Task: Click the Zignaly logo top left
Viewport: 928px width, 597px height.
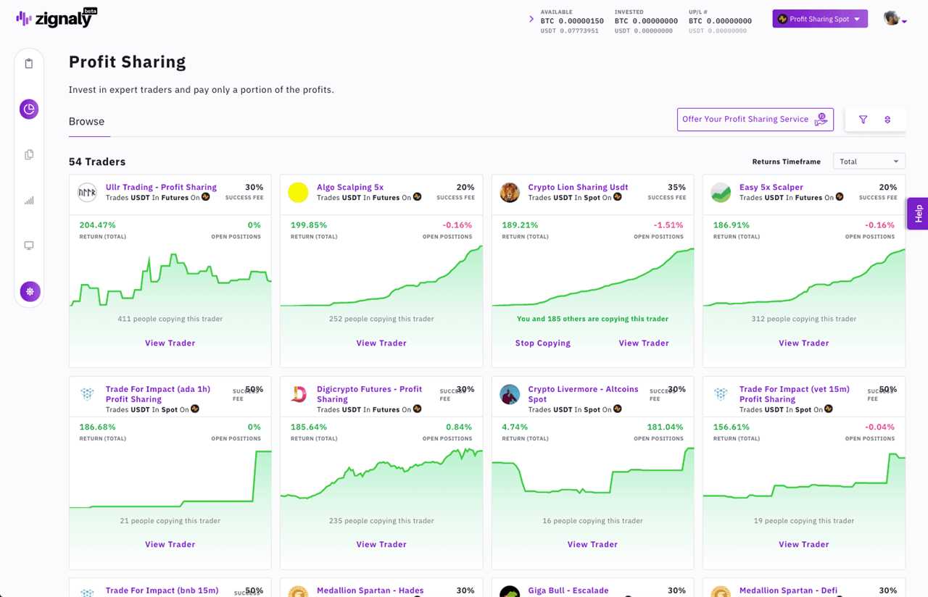Action: pyautogui.click(x=55, y=17)
